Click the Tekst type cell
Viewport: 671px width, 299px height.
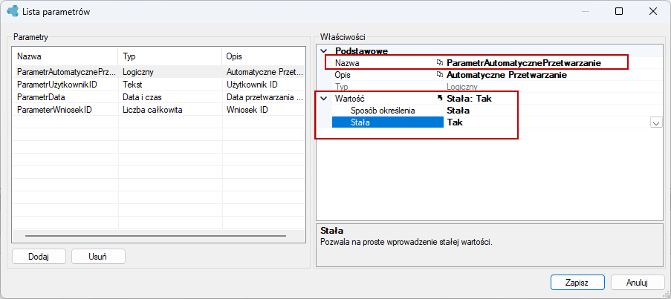pos(170,85)
